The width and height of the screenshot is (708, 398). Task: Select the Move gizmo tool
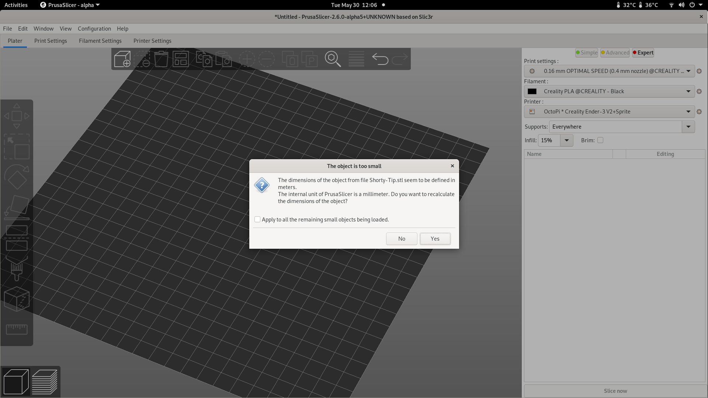(x=17, y=116)
